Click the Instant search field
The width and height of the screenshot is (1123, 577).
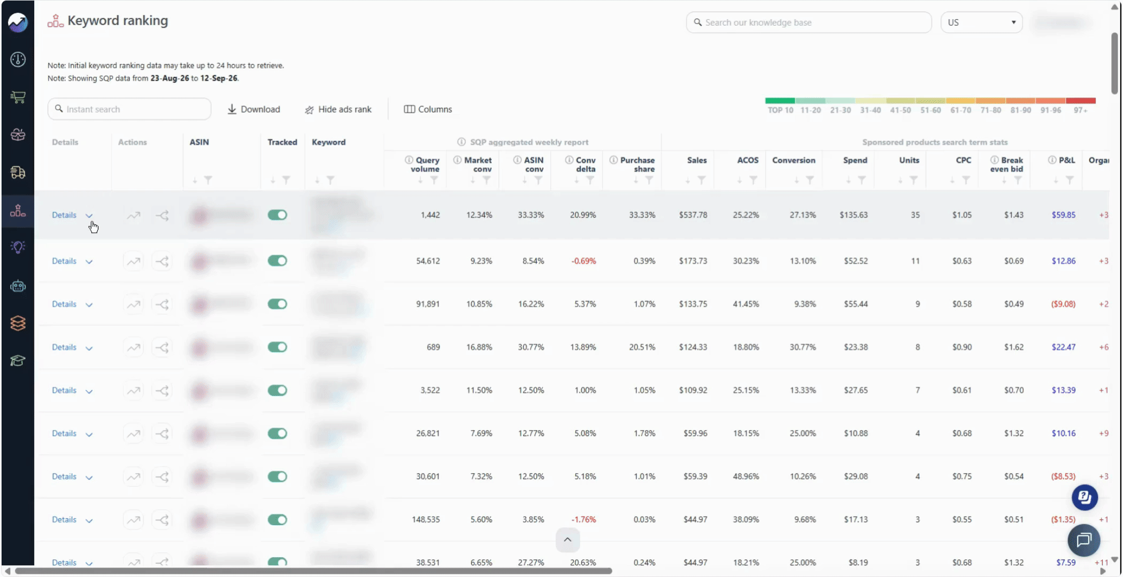click(x=129, y=109)
